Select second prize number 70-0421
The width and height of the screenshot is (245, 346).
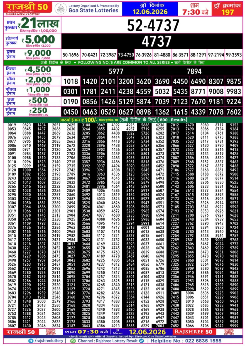pyautogui.click(x=90, y=55)
